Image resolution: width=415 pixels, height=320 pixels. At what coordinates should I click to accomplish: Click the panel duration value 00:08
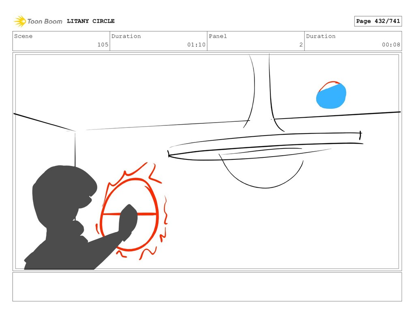click(x=391, y=45)
